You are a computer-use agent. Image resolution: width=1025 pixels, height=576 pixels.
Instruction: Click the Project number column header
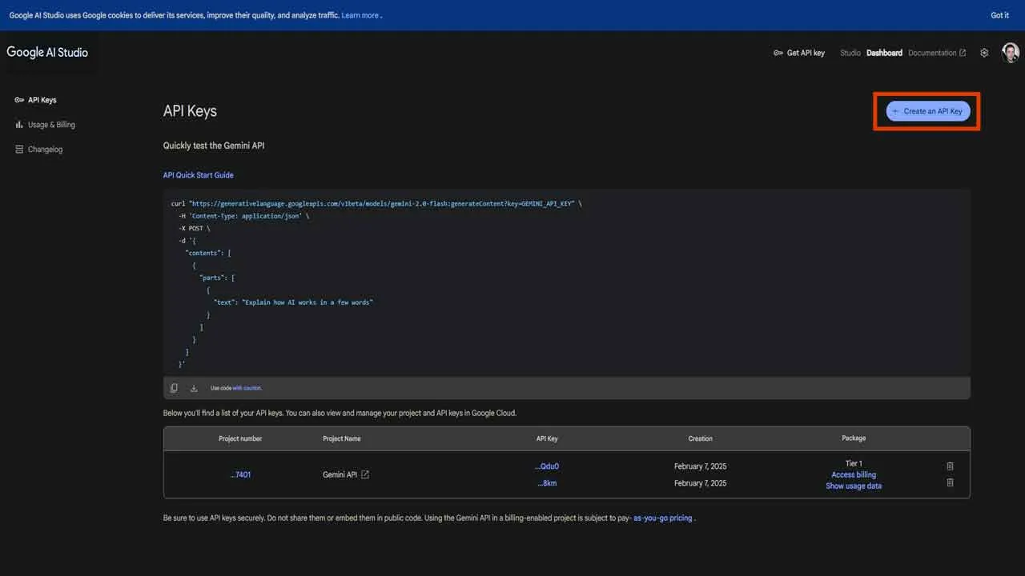240,438
